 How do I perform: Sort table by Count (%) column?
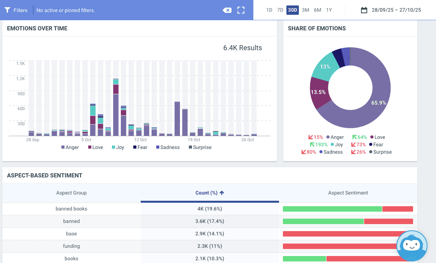pos(206,193)
